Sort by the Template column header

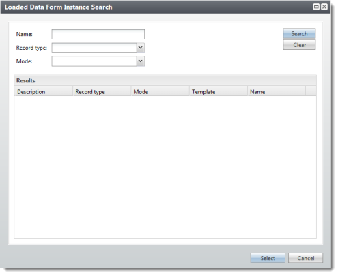pos(219,91)
